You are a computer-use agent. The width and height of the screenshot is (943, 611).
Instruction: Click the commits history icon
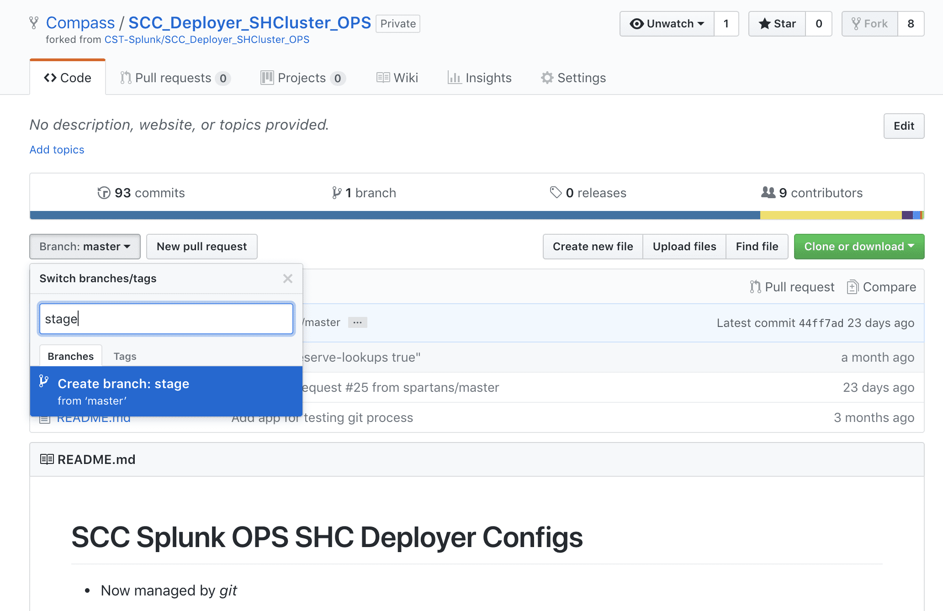point(103,193)
